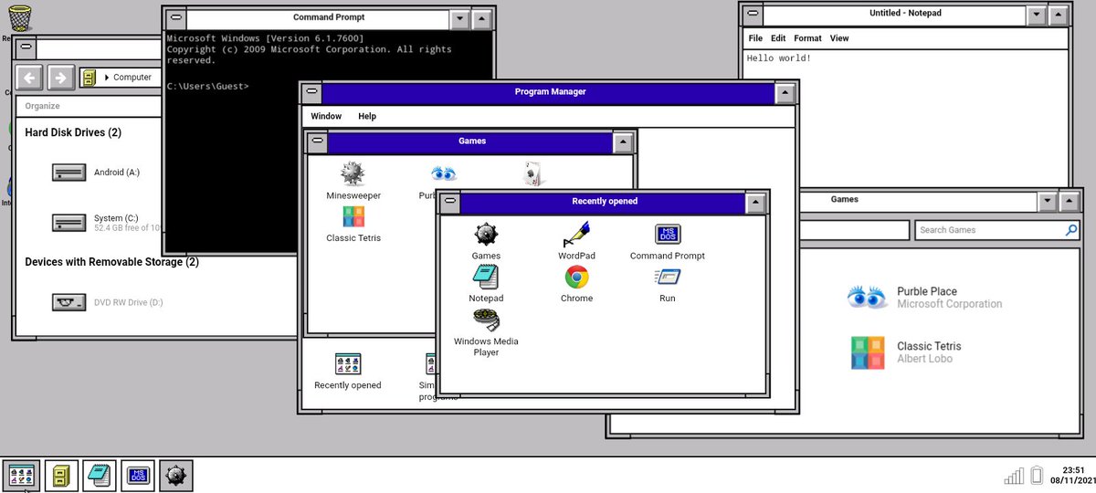Click the battery tray icon
Viewport: 1096px width, 493px height.
click(1037, 475)
